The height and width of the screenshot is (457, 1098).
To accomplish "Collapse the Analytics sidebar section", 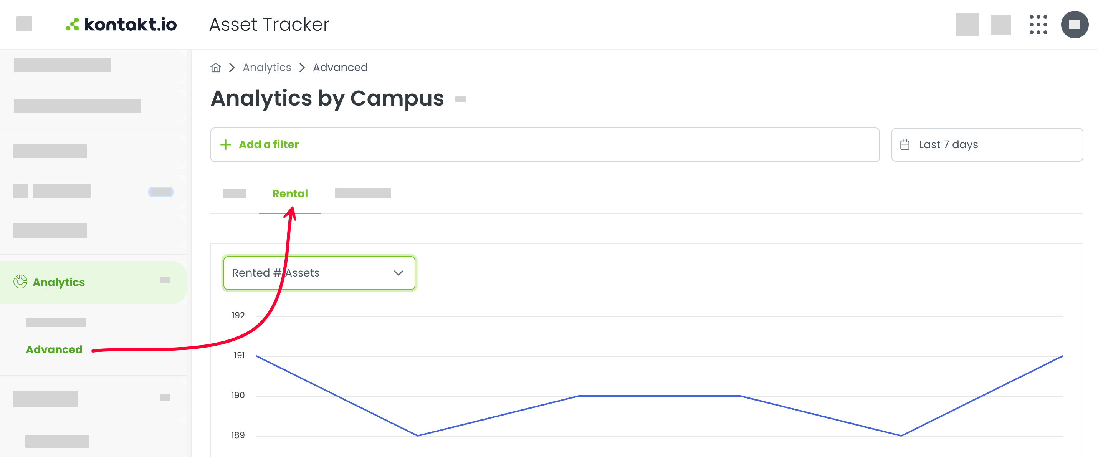I will click(165, 280).
